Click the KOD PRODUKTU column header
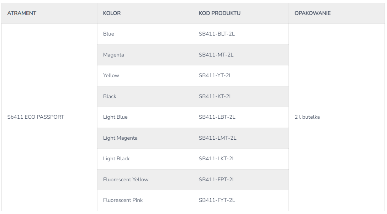Screen dimensions: 387x214 219,14
